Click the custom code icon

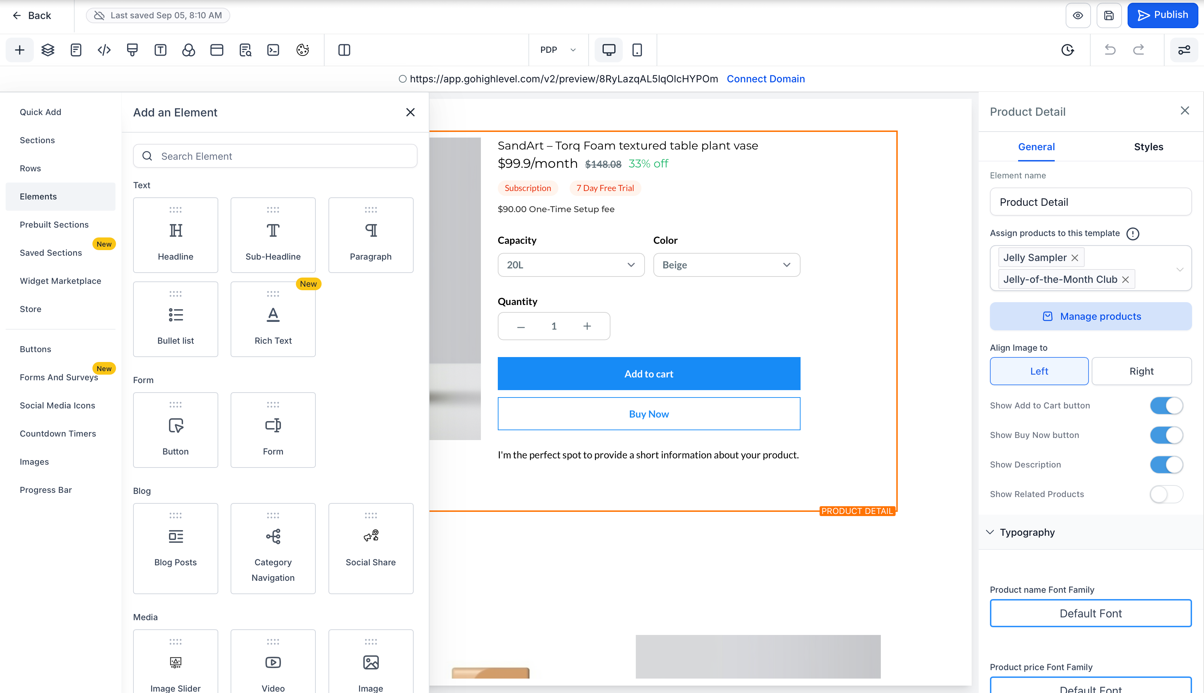click(x=104, y=50)
